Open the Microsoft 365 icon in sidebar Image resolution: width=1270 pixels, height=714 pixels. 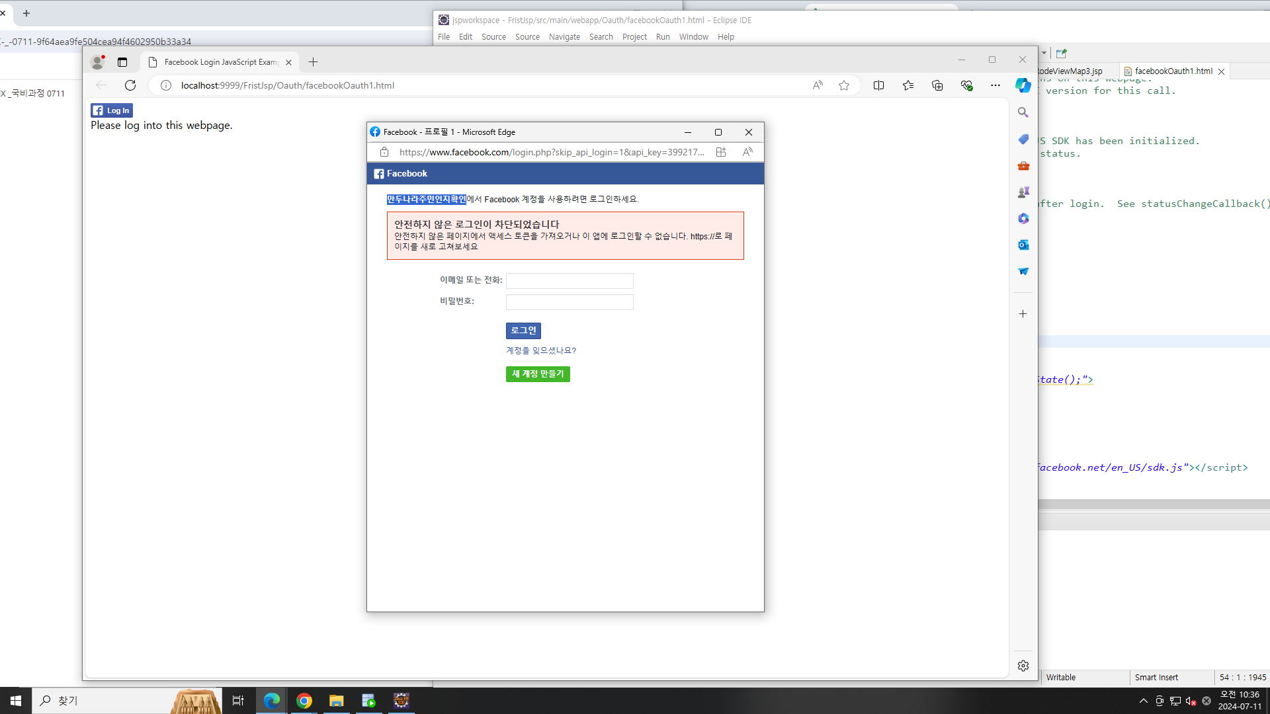(x=1023, y=218)
